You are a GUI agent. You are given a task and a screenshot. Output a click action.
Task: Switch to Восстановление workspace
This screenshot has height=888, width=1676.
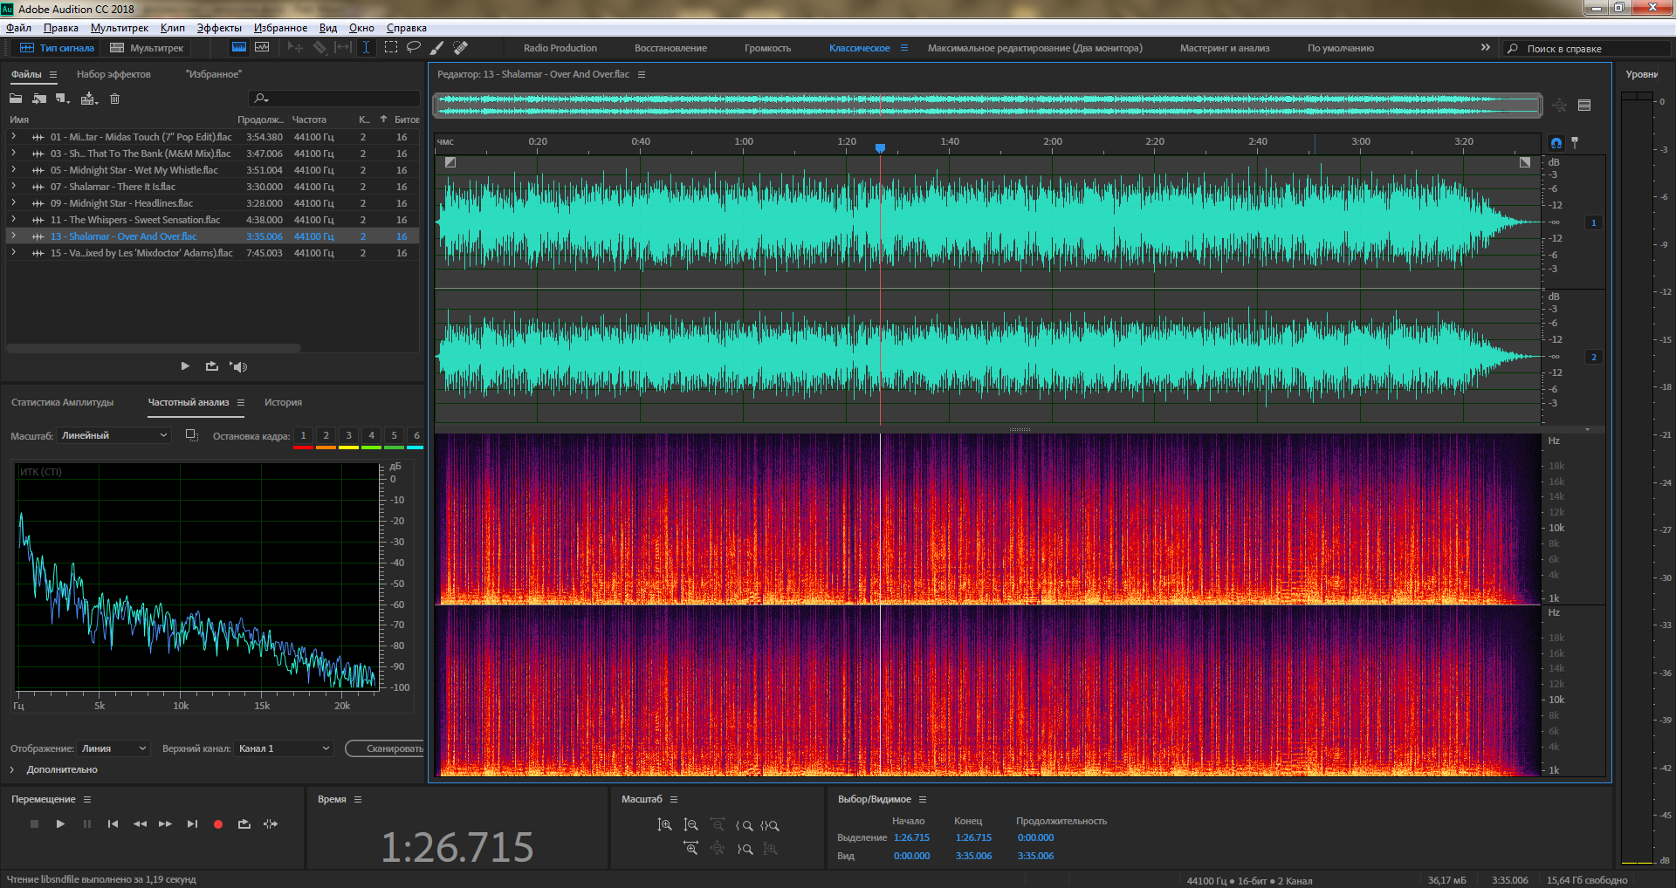click(x=670, y=48)
